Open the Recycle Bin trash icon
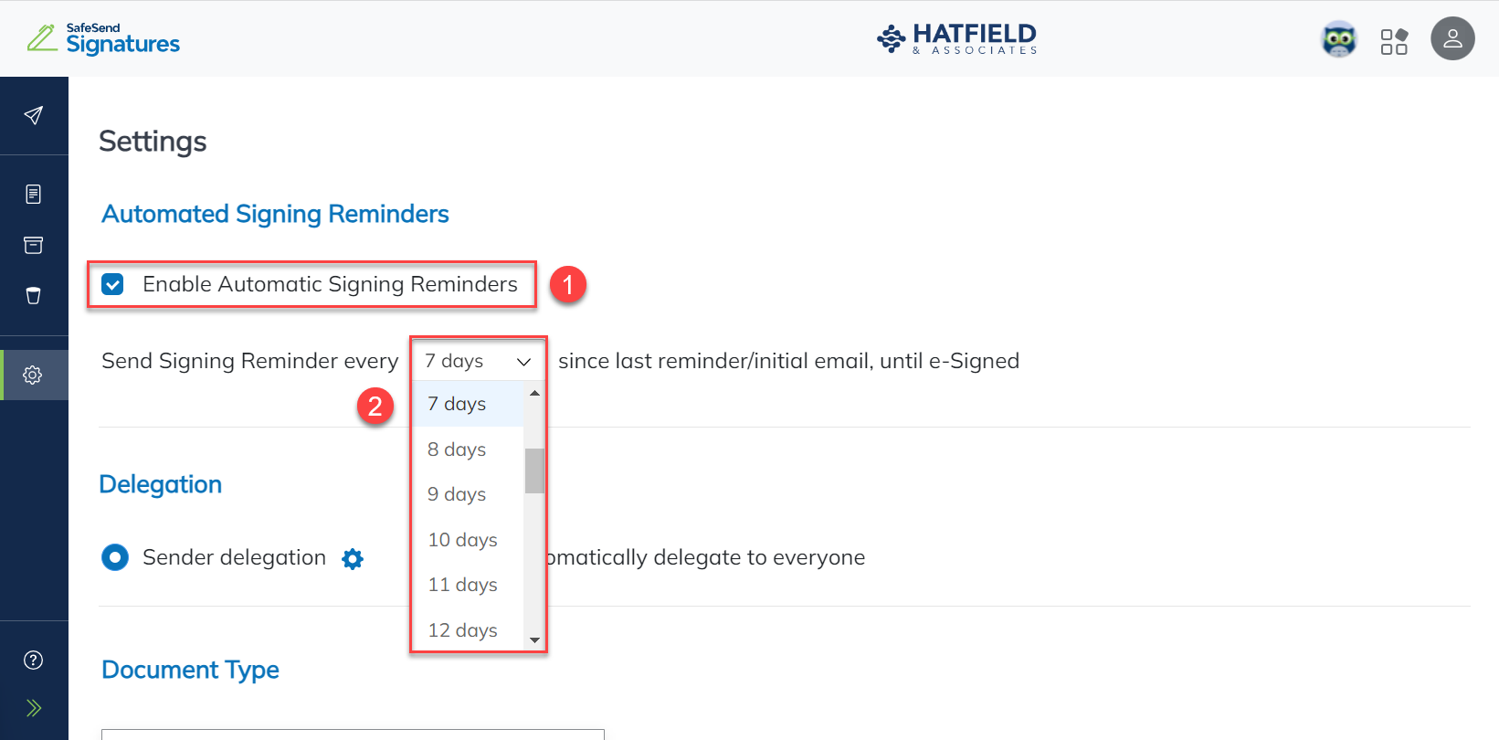 [x=34, y=295]
